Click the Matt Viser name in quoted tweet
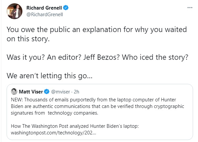This screenshot has height=142, width=198. pos(31,91)
